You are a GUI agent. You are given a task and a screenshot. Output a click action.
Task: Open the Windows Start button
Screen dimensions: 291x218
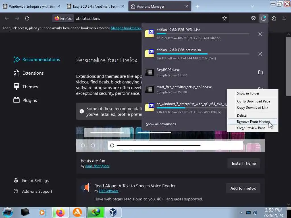click(x=8, y=212)
